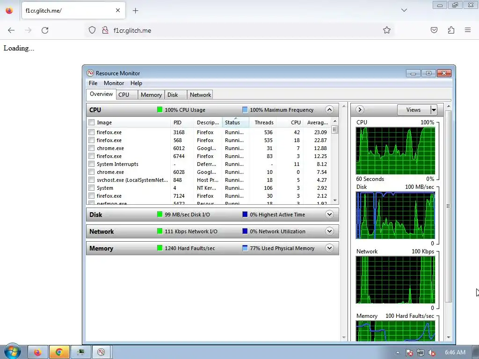Expand the Network section
The width and height of the screenshot is (479, 359).
click(329, 231)
